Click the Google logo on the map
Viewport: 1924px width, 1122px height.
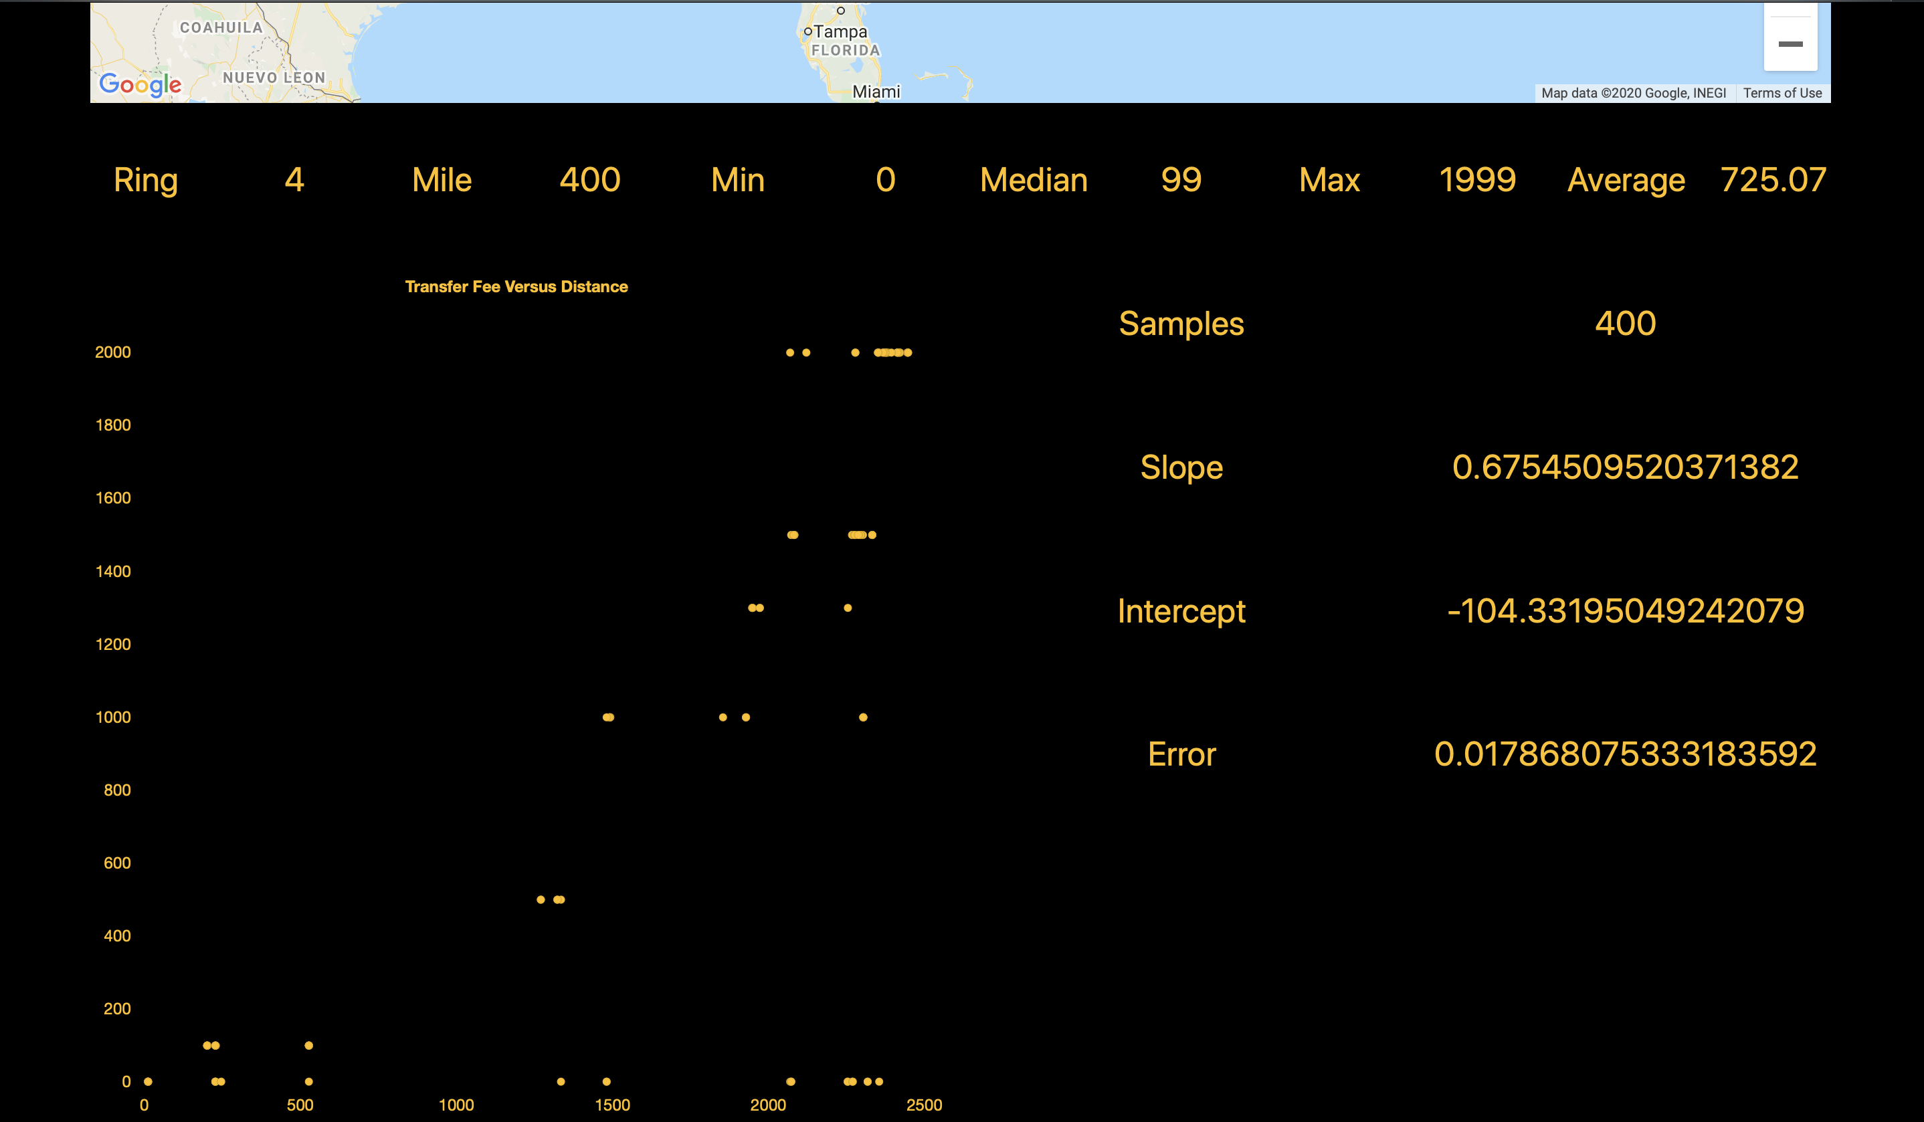click(x=140, y=84)
